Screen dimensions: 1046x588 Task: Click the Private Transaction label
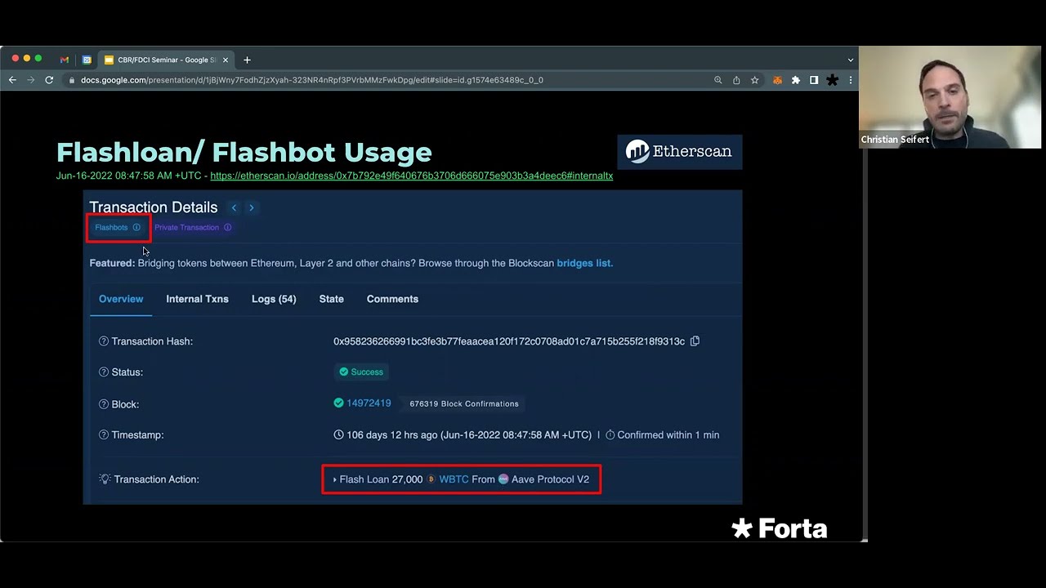pyautogui.click(x=186, y=228)
